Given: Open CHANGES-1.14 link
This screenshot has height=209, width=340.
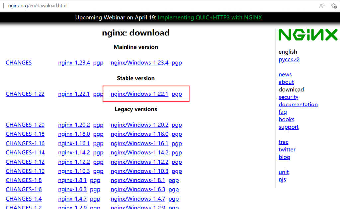Looking at the screenshot, I should point(25,153).
